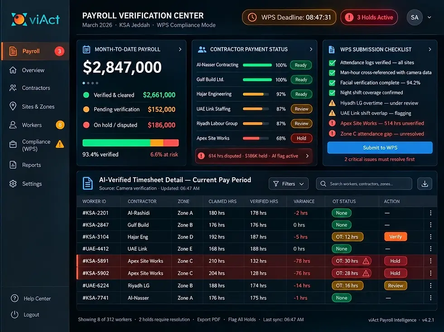The width and height of the screenshot is (444, 332).
Task: Click the Reports chart icon
Action: coord(13,165)
